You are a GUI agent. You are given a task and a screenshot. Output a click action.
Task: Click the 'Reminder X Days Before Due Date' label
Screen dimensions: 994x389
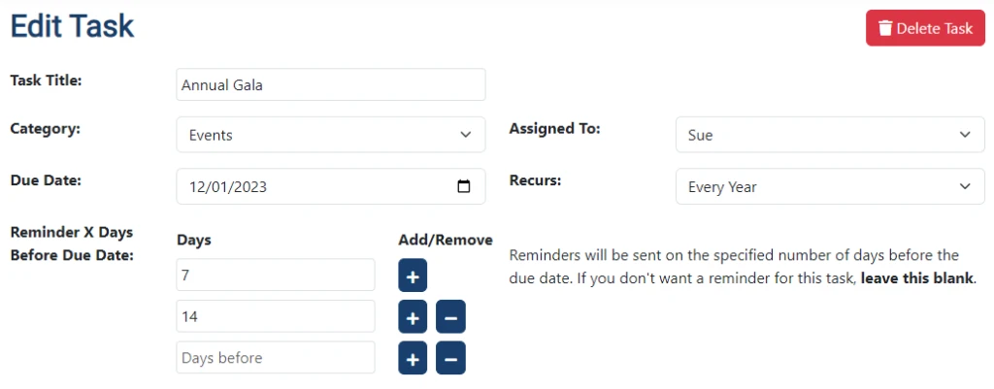(x=71, y=243)
